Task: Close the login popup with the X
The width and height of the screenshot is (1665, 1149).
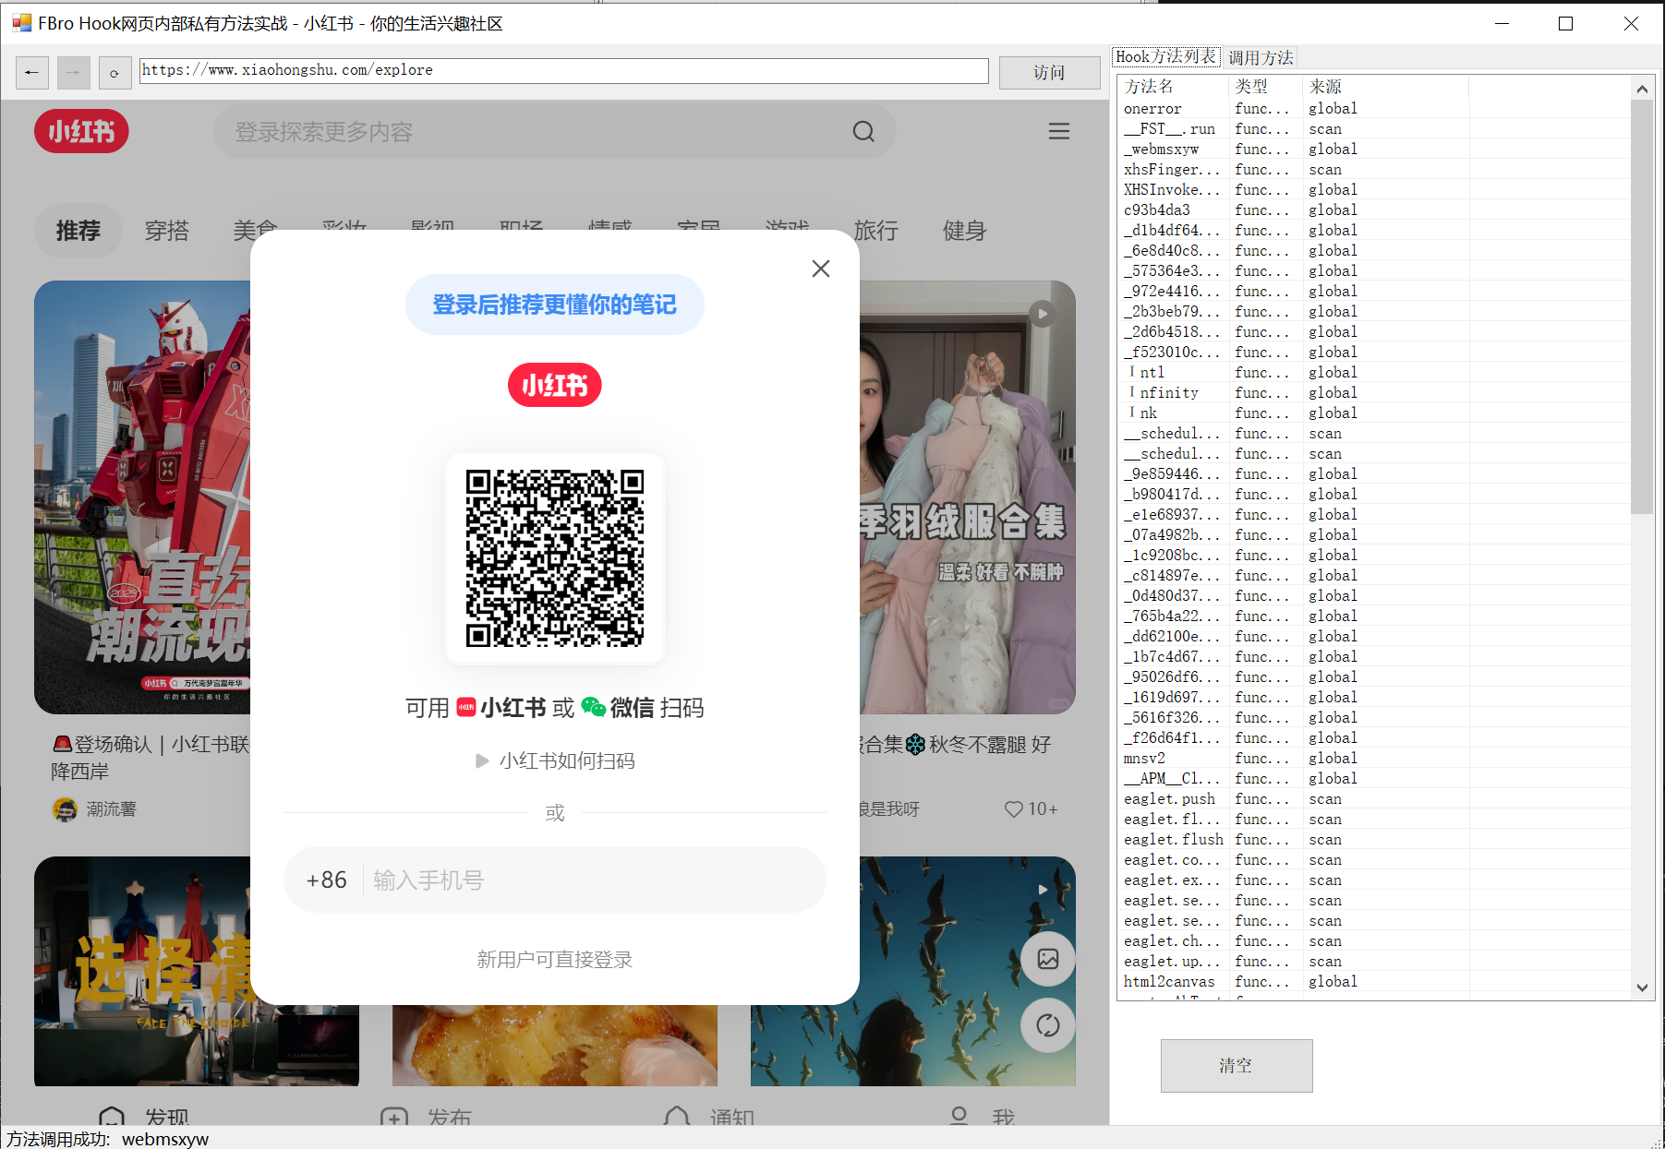Action: click(821, 269)
